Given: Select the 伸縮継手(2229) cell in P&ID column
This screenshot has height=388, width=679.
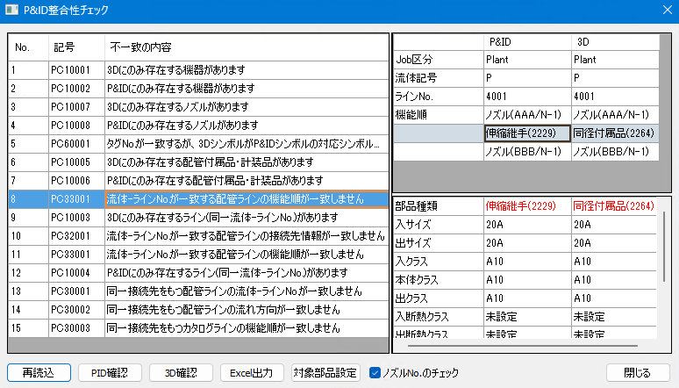Looking at the screenshot, I should point(526,133).
